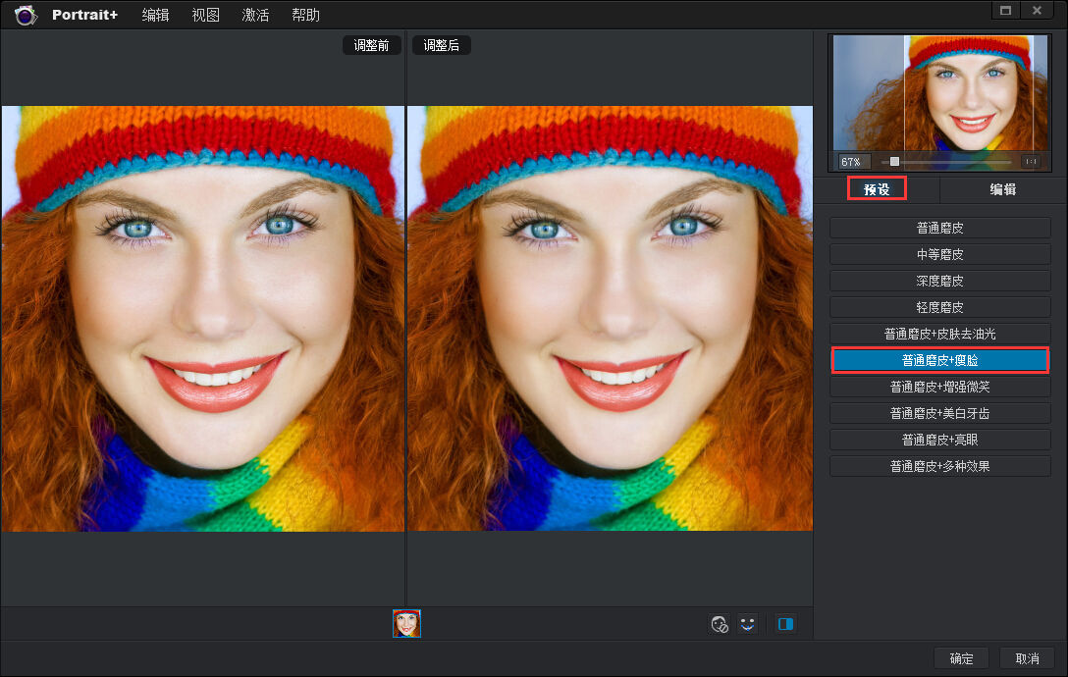Apply the 中等磨皮 preset

tap(940, 254)
